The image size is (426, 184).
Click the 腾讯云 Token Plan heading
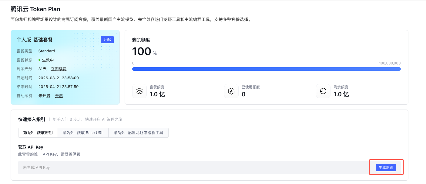[x=35, y=9]
